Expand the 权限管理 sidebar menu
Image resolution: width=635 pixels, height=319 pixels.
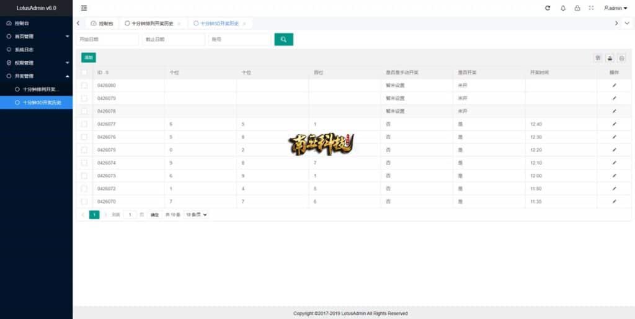(x=36, y=63)
